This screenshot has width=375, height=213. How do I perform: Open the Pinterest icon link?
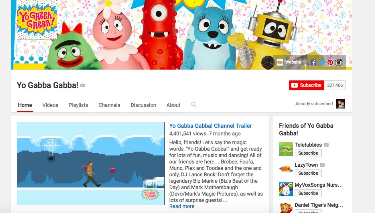(330, 62)
